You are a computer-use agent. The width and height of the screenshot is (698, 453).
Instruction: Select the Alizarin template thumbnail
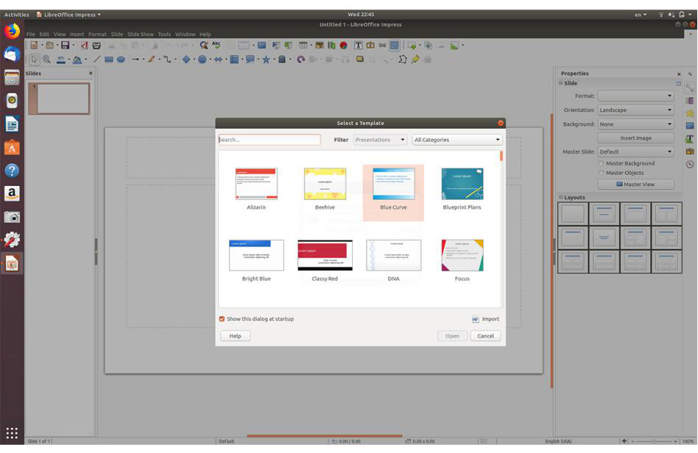[256, 184]
